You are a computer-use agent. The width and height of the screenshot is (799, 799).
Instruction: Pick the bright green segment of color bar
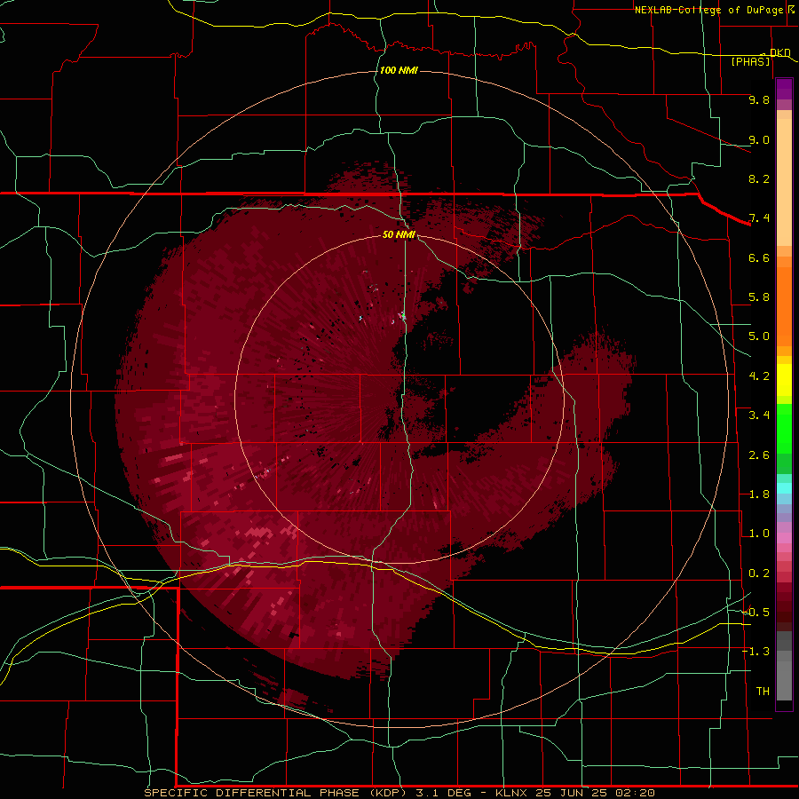click(784, 429)
